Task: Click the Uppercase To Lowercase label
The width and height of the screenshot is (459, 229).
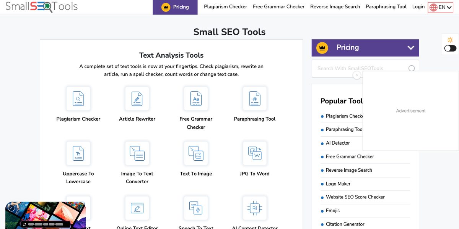Action: click(x=78, y=177)
